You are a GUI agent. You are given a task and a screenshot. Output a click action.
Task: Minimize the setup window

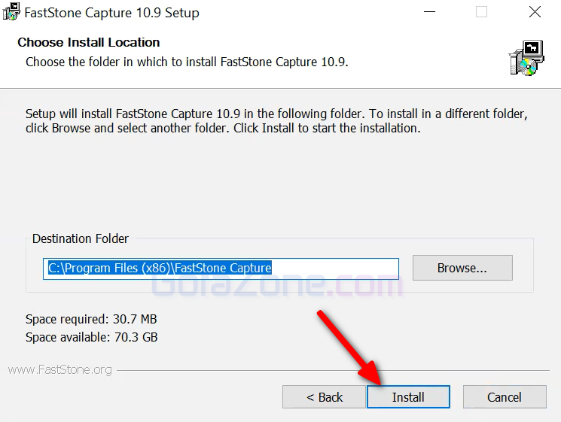click(429, 13)
